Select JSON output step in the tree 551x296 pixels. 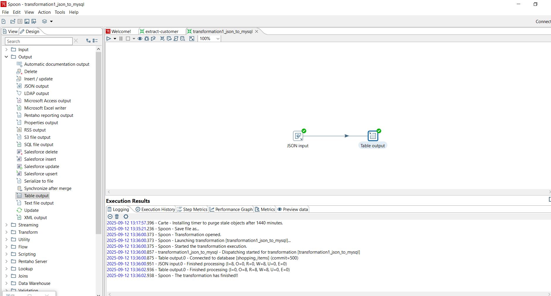click(36, 86)
